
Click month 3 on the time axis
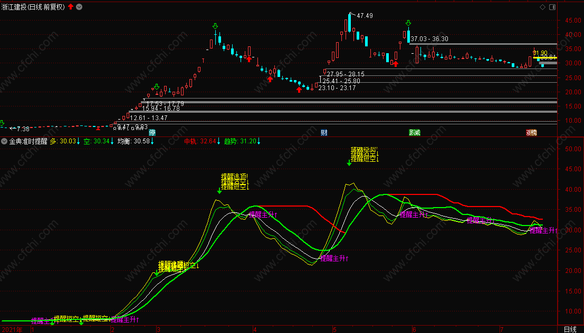coord(158,330)
